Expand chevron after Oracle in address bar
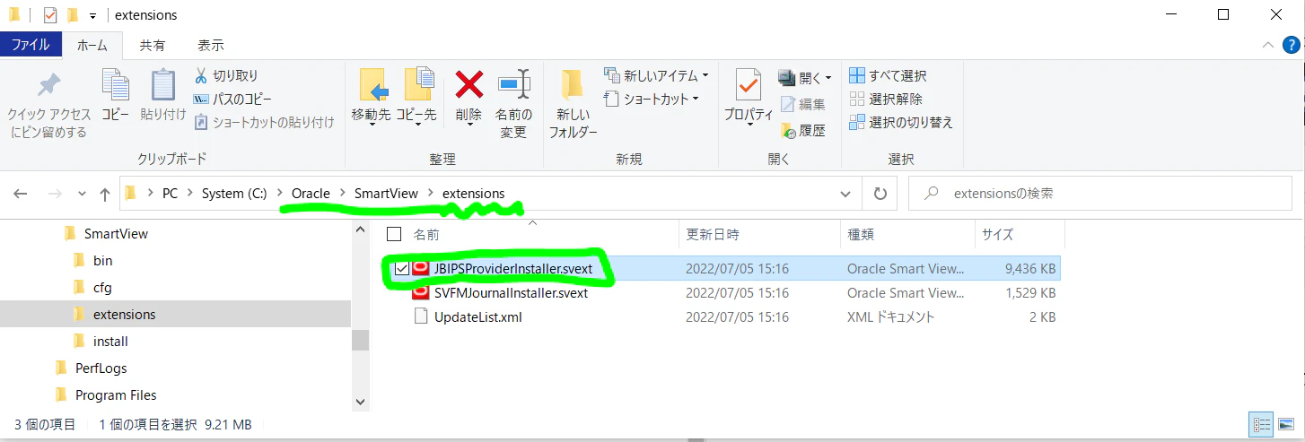Viewport: 1305px width, 442px height. point(342,194)
